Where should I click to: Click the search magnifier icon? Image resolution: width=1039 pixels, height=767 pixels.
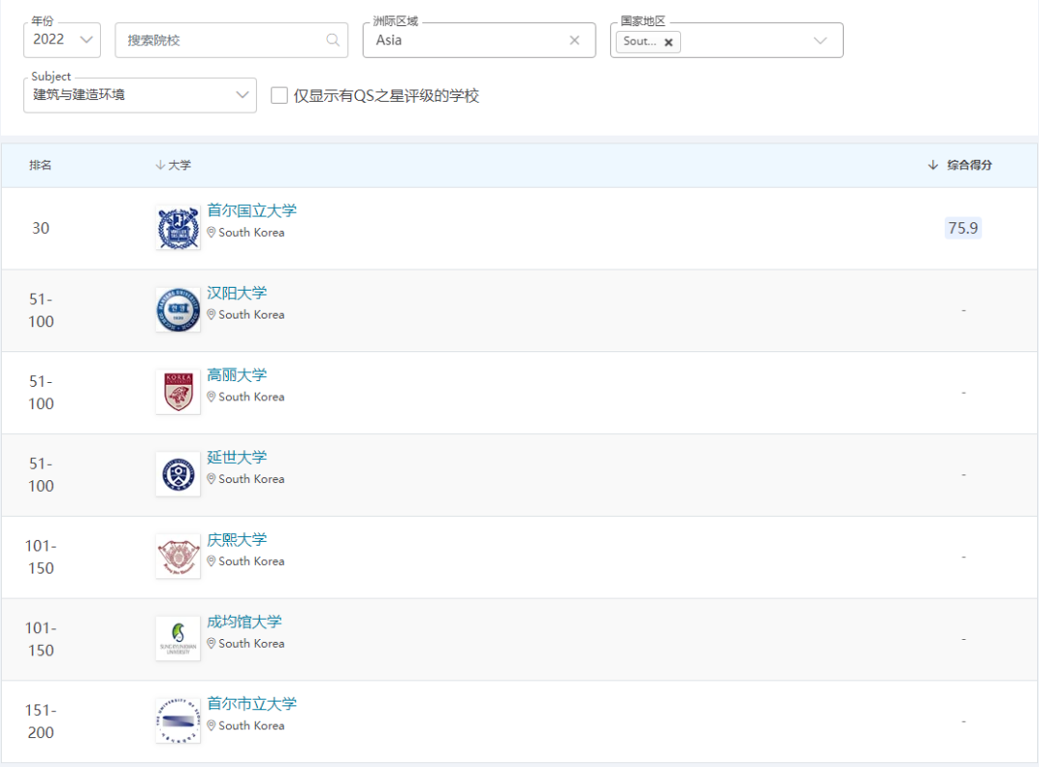pyautogui.click(x=333, y=39)
